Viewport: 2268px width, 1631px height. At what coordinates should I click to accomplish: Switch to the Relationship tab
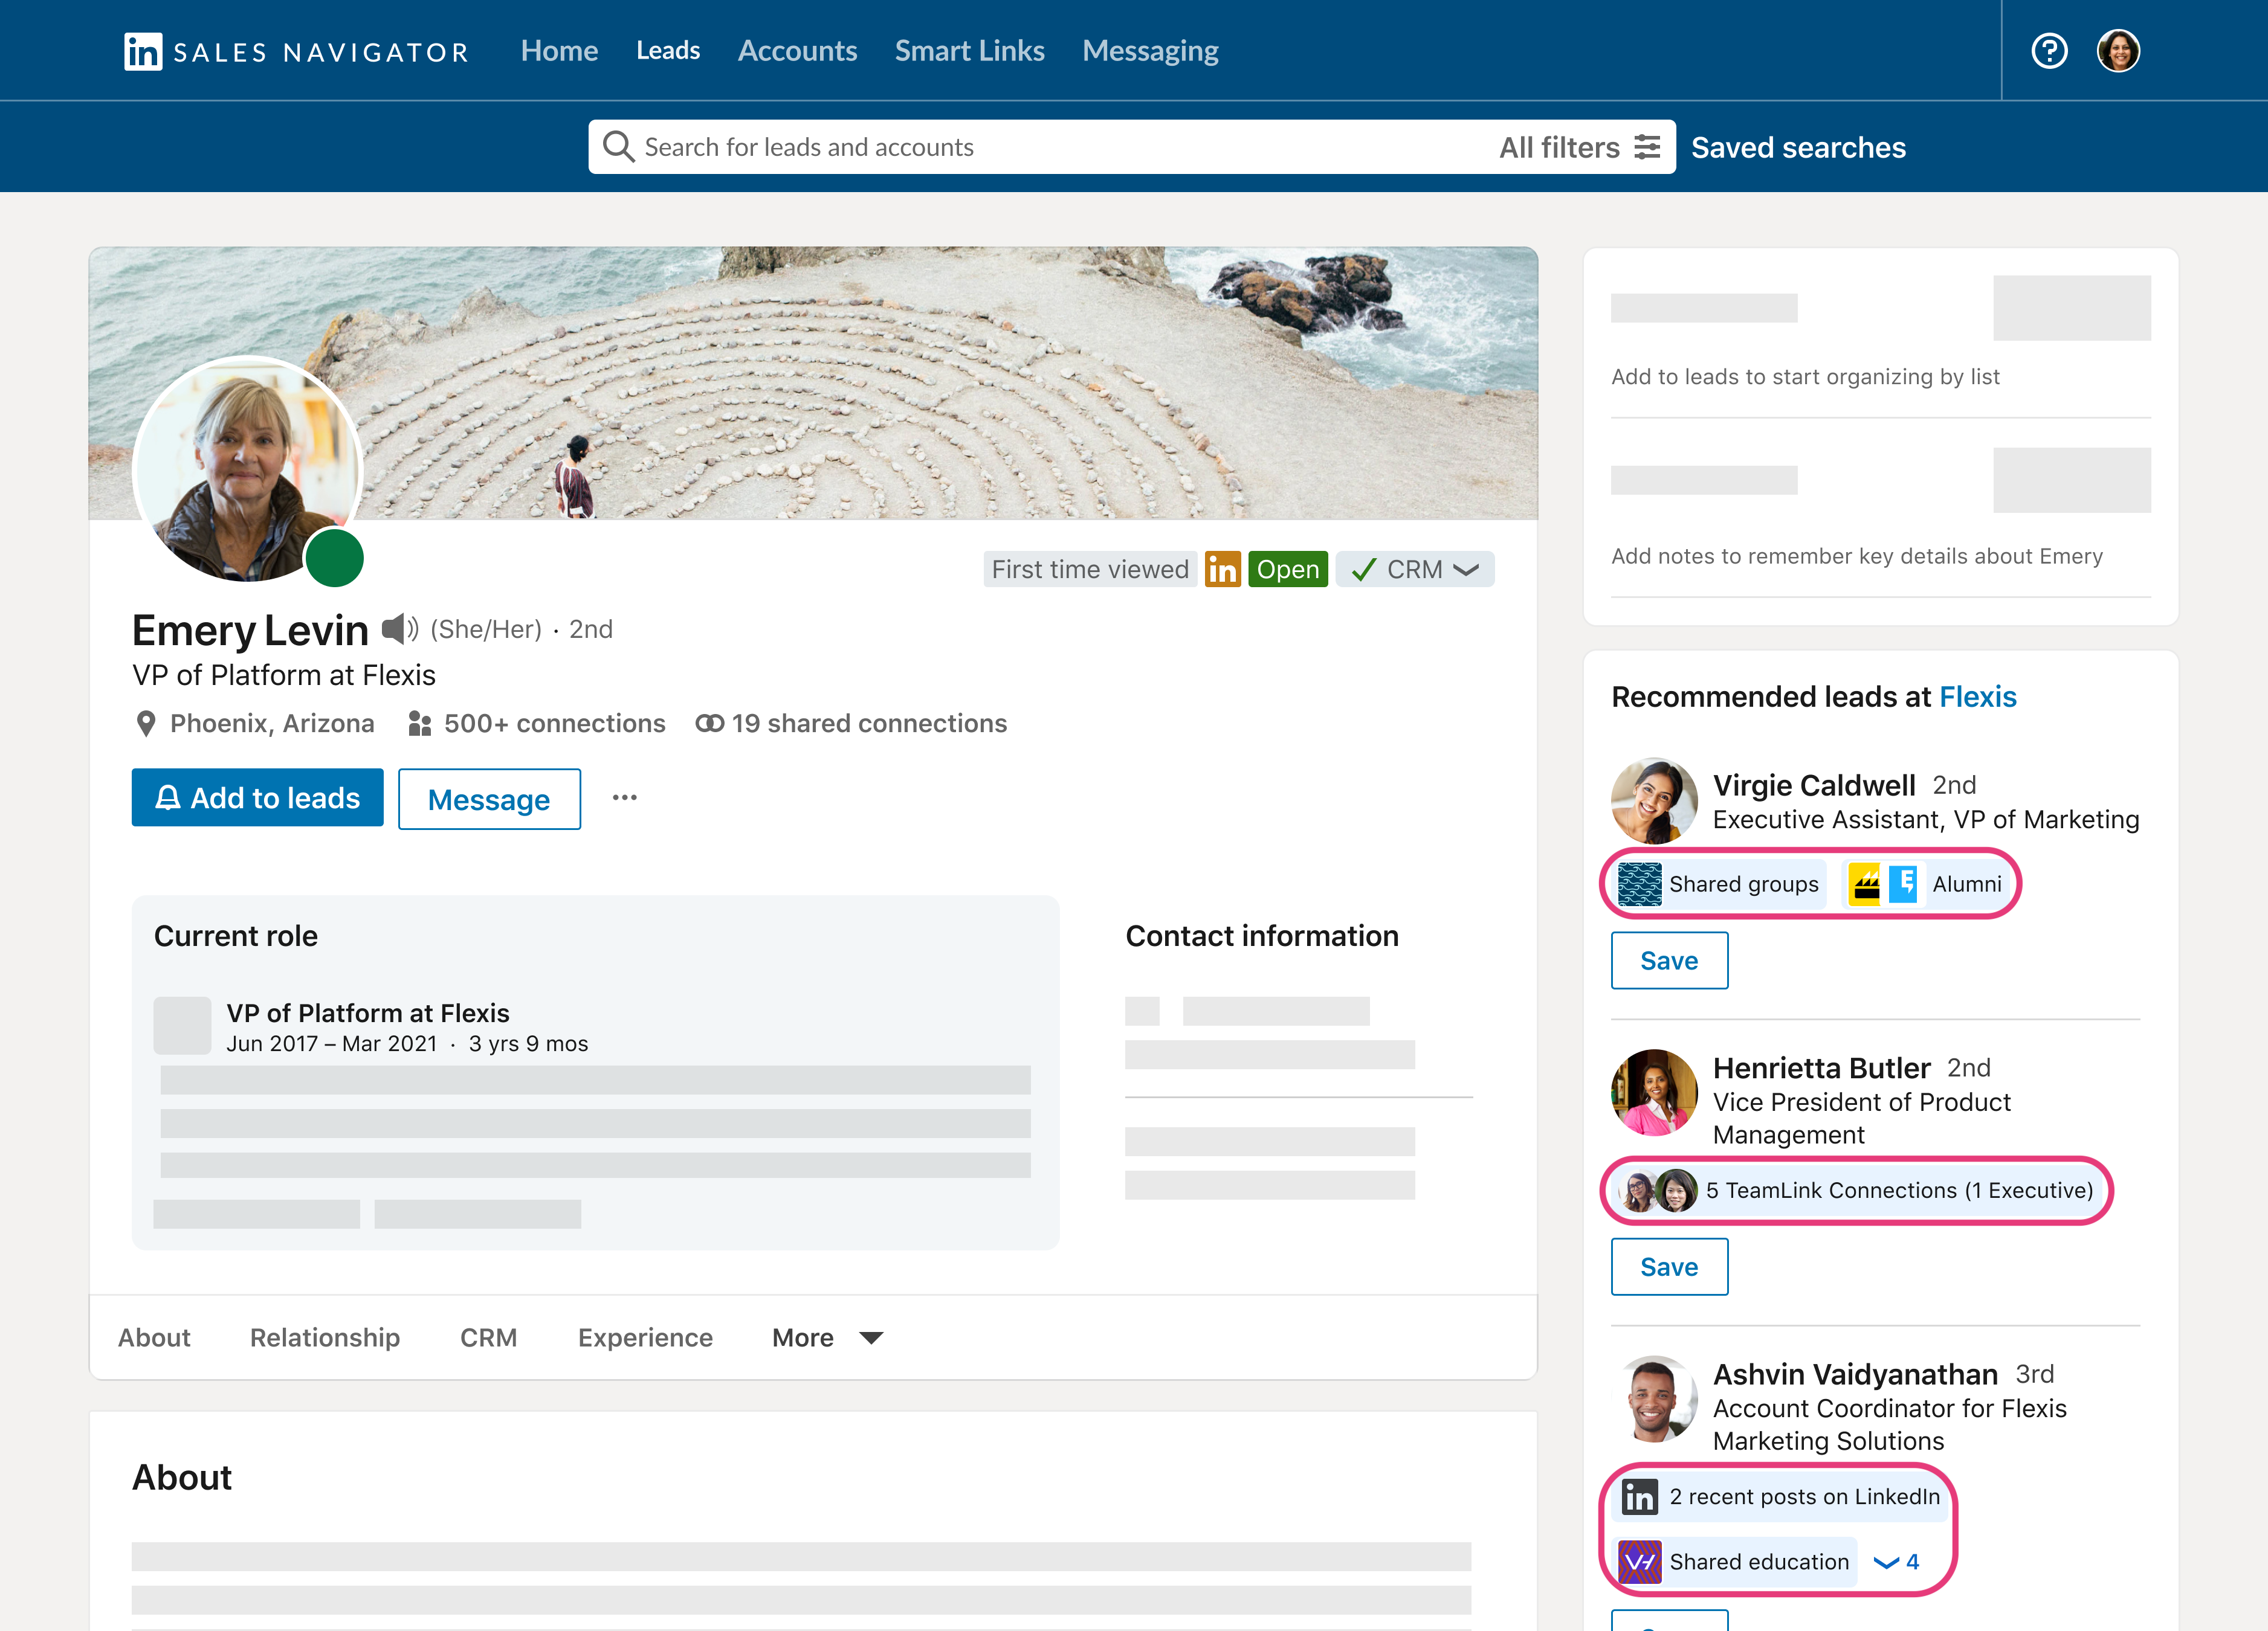(325, 1338)
